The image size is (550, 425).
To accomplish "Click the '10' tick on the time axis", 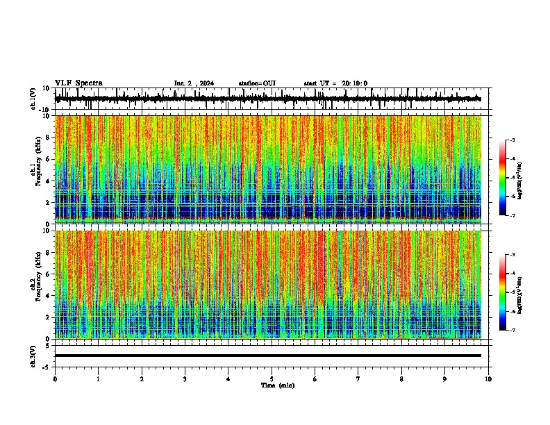I will [488, 379].
